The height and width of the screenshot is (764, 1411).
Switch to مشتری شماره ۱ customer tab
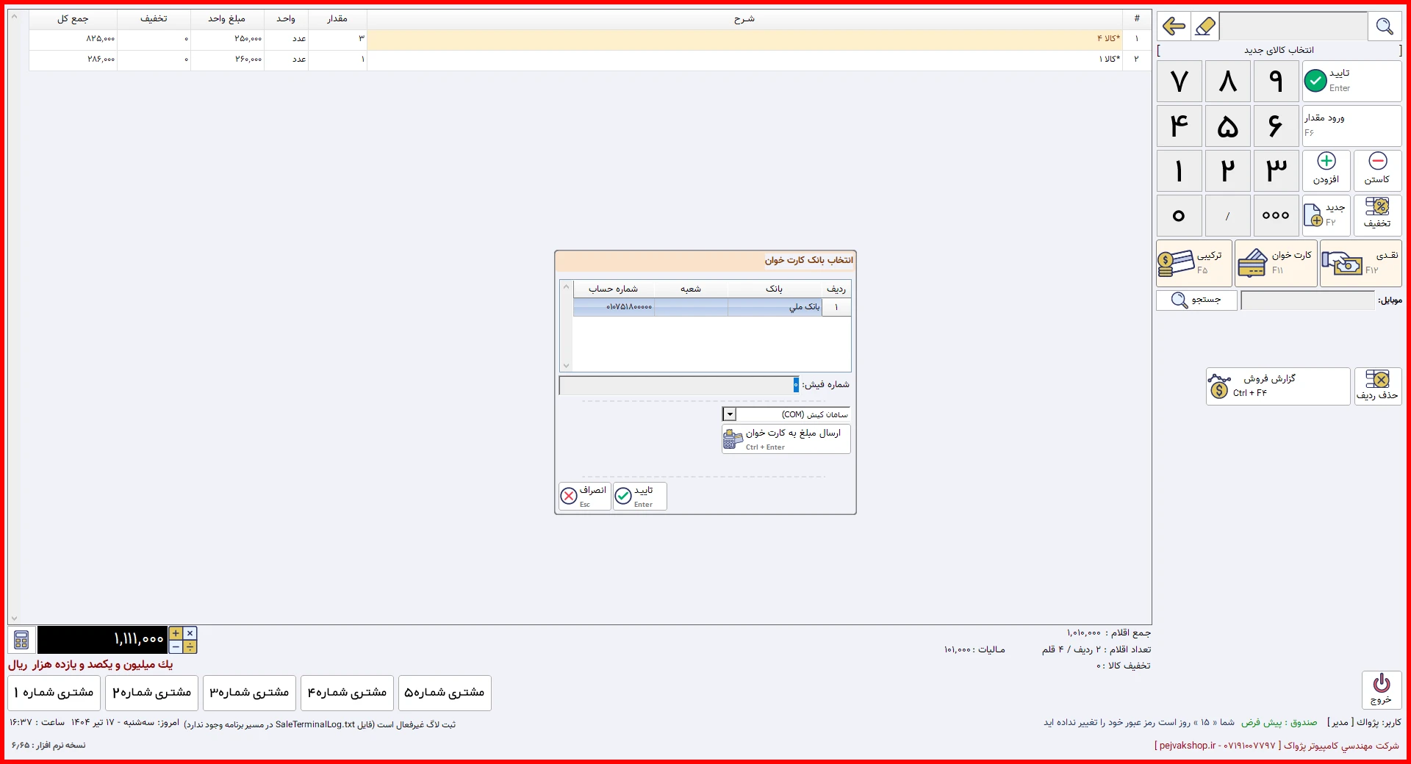(x=52, y=693)
